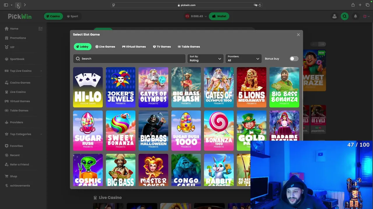This screenshot has width=373, height=209.
Task: Click the Safari back arrow
Action: tap(18, 5)
